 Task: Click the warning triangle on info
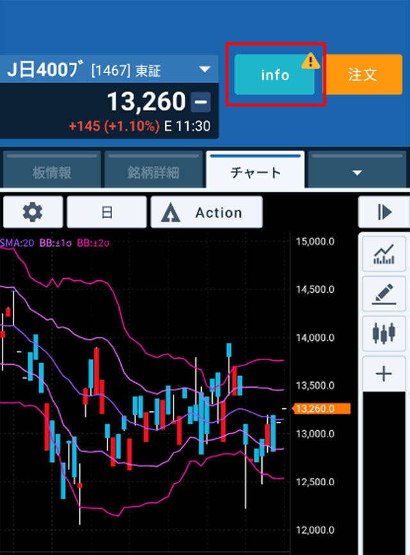tap(311, 61)
